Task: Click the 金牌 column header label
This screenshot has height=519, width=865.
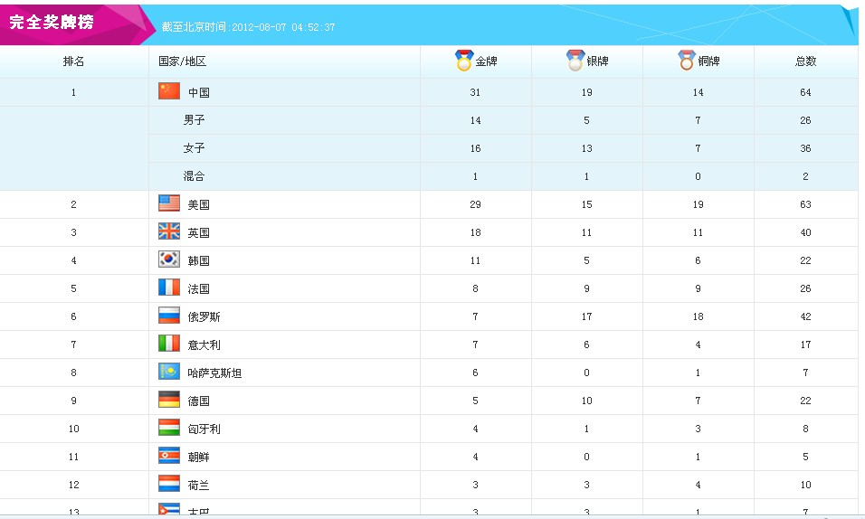Action: (x=486, y=61)
